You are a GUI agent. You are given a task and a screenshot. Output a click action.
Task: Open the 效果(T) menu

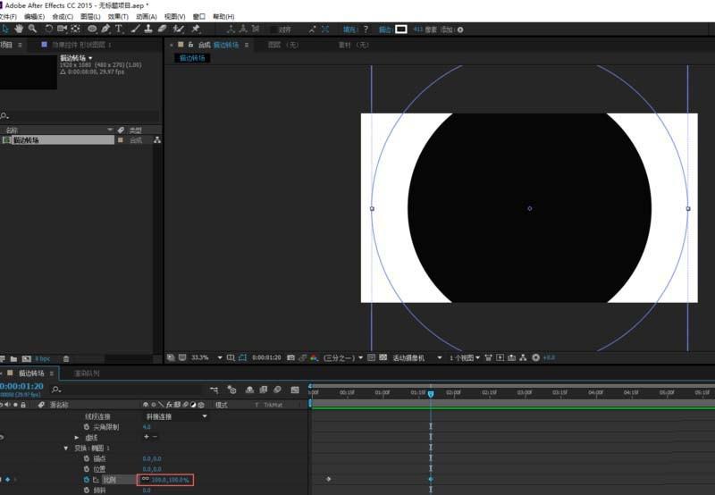[x=118, y=16]
